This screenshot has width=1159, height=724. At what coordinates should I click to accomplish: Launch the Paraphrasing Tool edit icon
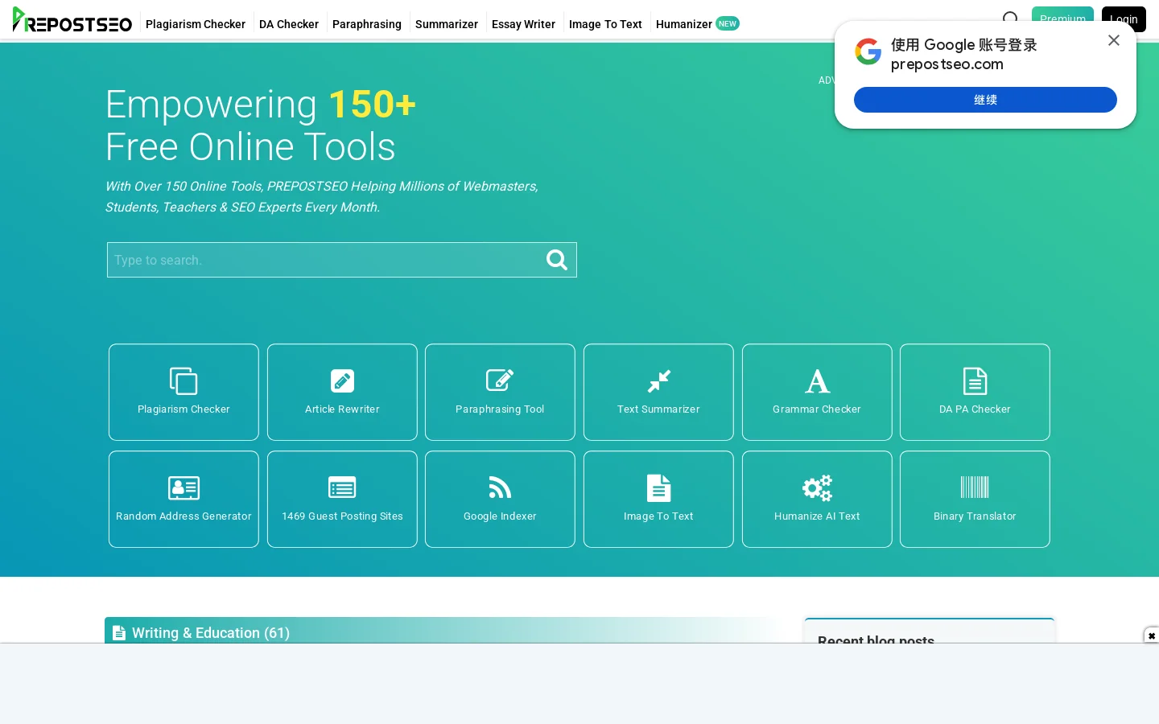click(500, 381)
